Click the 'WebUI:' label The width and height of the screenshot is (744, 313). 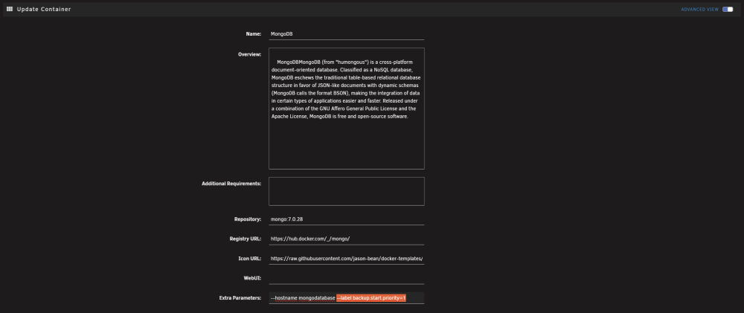click(x=252, y=278)
